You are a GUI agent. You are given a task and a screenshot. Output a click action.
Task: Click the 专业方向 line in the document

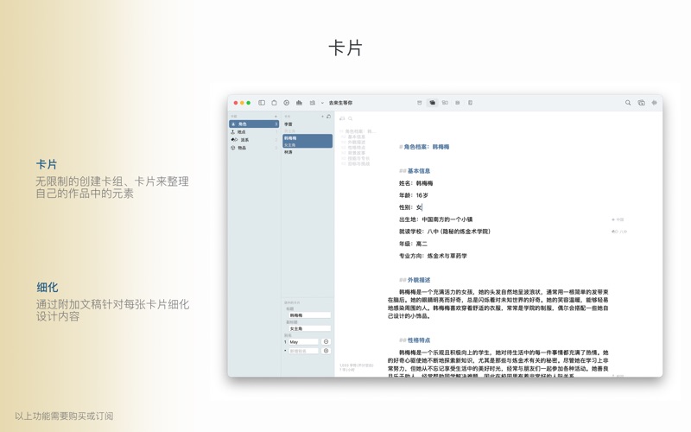click(433, 256)
